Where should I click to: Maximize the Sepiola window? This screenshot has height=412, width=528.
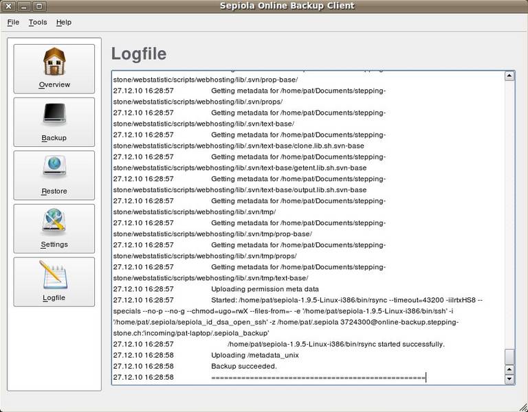tap(39, 6)
